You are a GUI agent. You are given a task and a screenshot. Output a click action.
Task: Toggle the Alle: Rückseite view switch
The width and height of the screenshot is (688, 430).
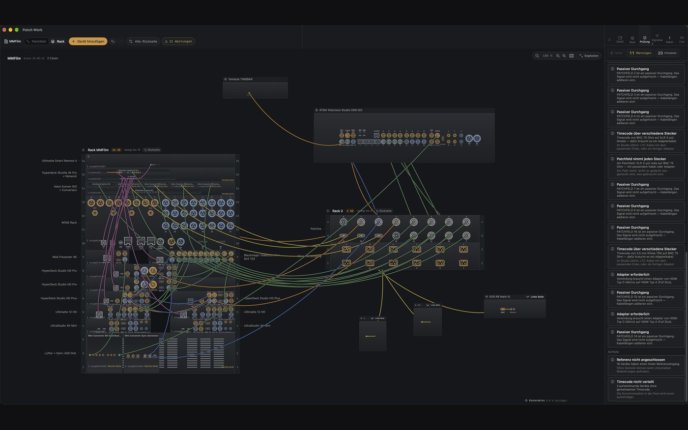[143, 41]
